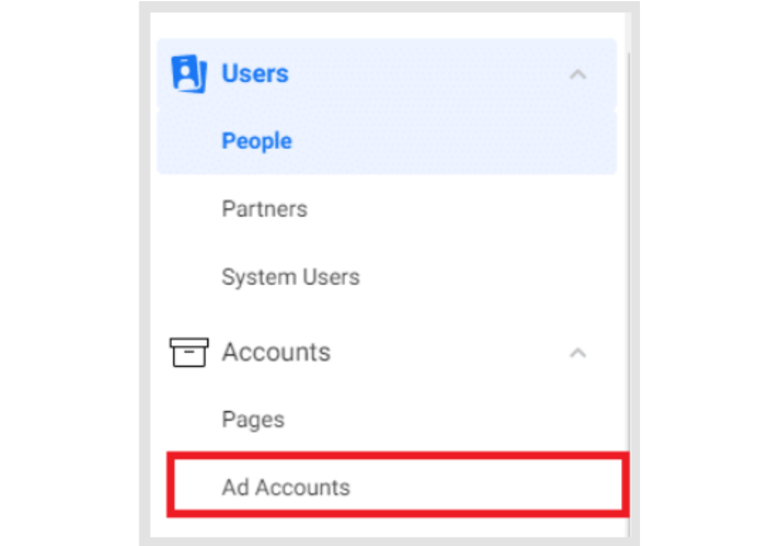Image resolution: width=773 pixels, height=546 pixels.
Task: Select Partners from the sidebar
Action: [264, 209]
